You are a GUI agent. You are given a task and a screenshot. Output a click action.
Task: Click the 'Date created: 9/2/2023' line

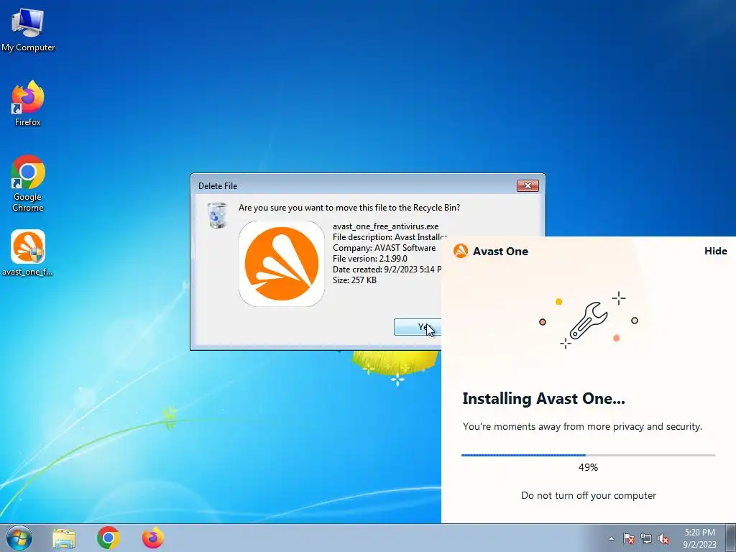coord(387,270)
